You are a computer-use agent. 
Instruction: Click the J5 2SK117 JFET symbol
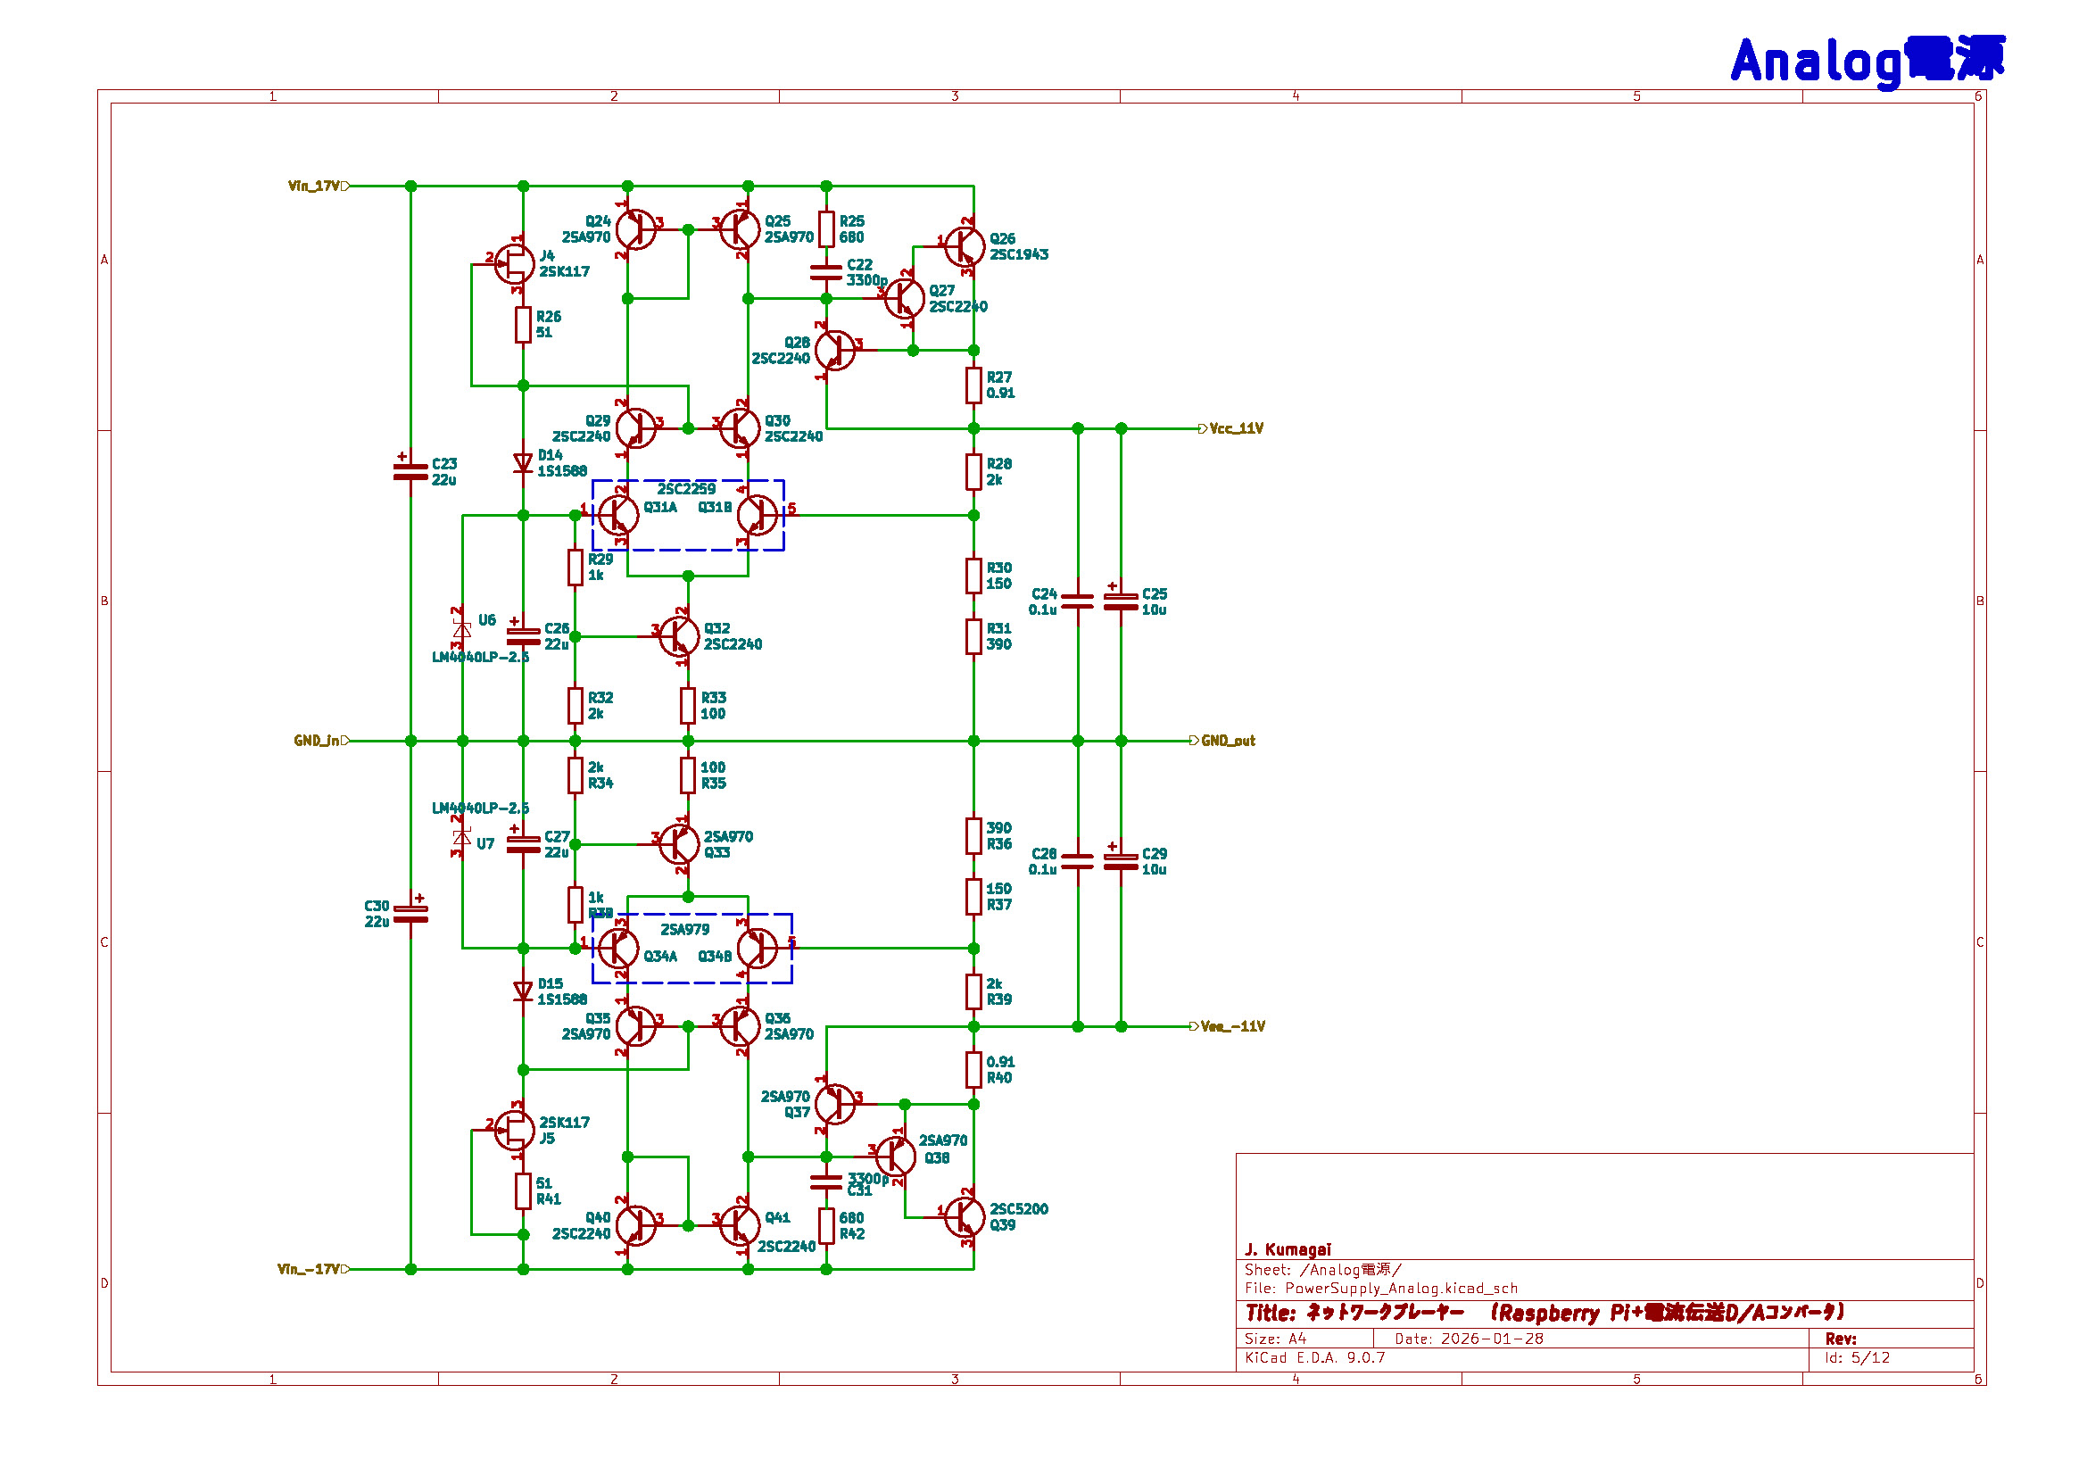[516, 1131]
